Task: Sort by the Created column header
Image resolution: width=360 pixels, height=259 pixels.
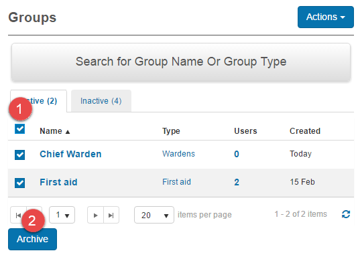Action: 305,131
